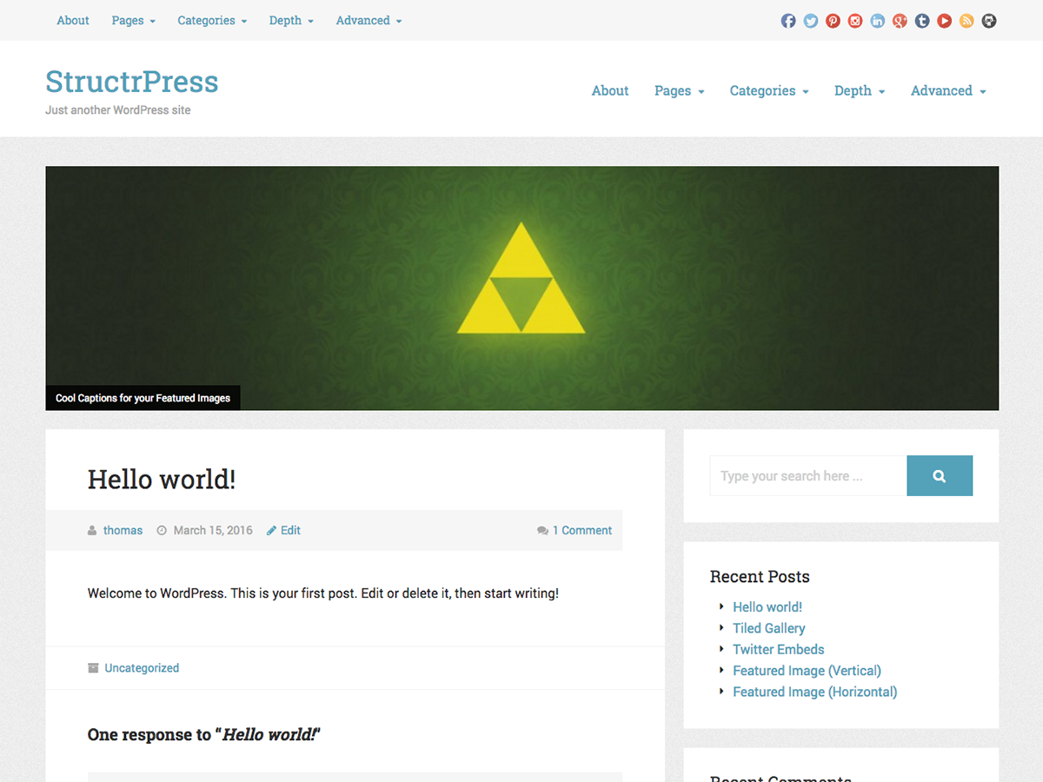Open Advanced dropdown in main navigation
The image size is (1043, 782).
point(947,91)
